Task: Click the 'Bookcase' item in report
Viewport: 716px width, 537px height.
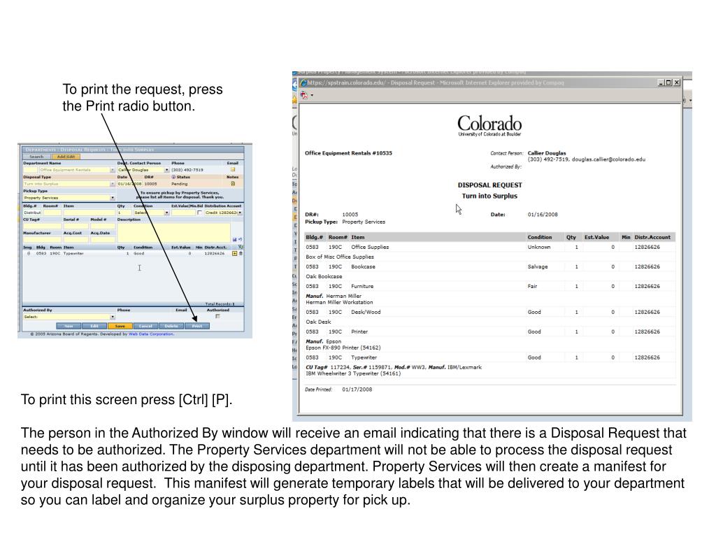Action: [363, 266]
